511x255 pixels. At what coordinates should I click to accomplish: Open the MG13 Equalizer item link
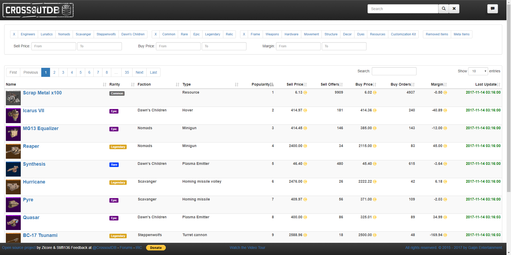(x=41, y=128)
